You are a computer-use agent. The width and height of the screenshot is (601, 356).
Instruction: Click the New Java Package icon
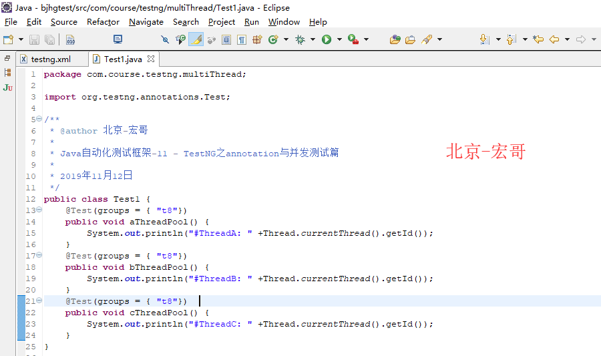tap(257, 39)
